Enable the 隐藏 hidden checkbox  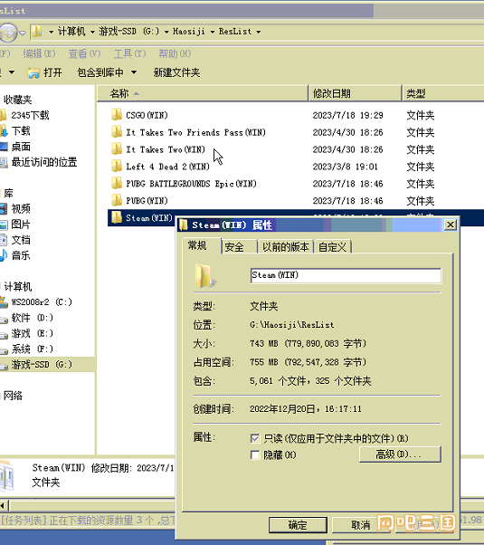click(255, 454)
